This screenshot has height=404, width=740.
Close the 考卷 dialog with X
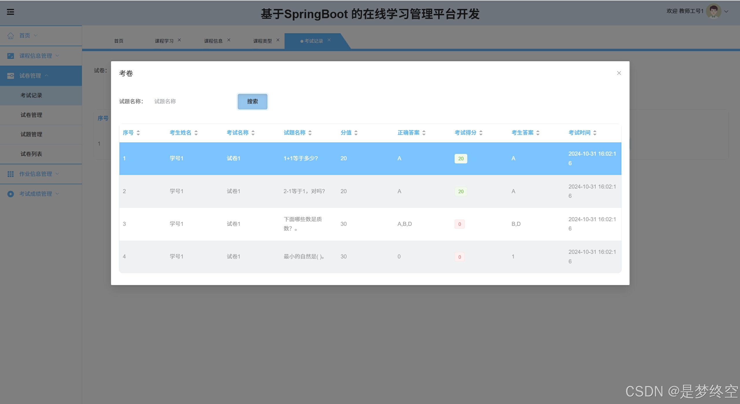[619, 73]
